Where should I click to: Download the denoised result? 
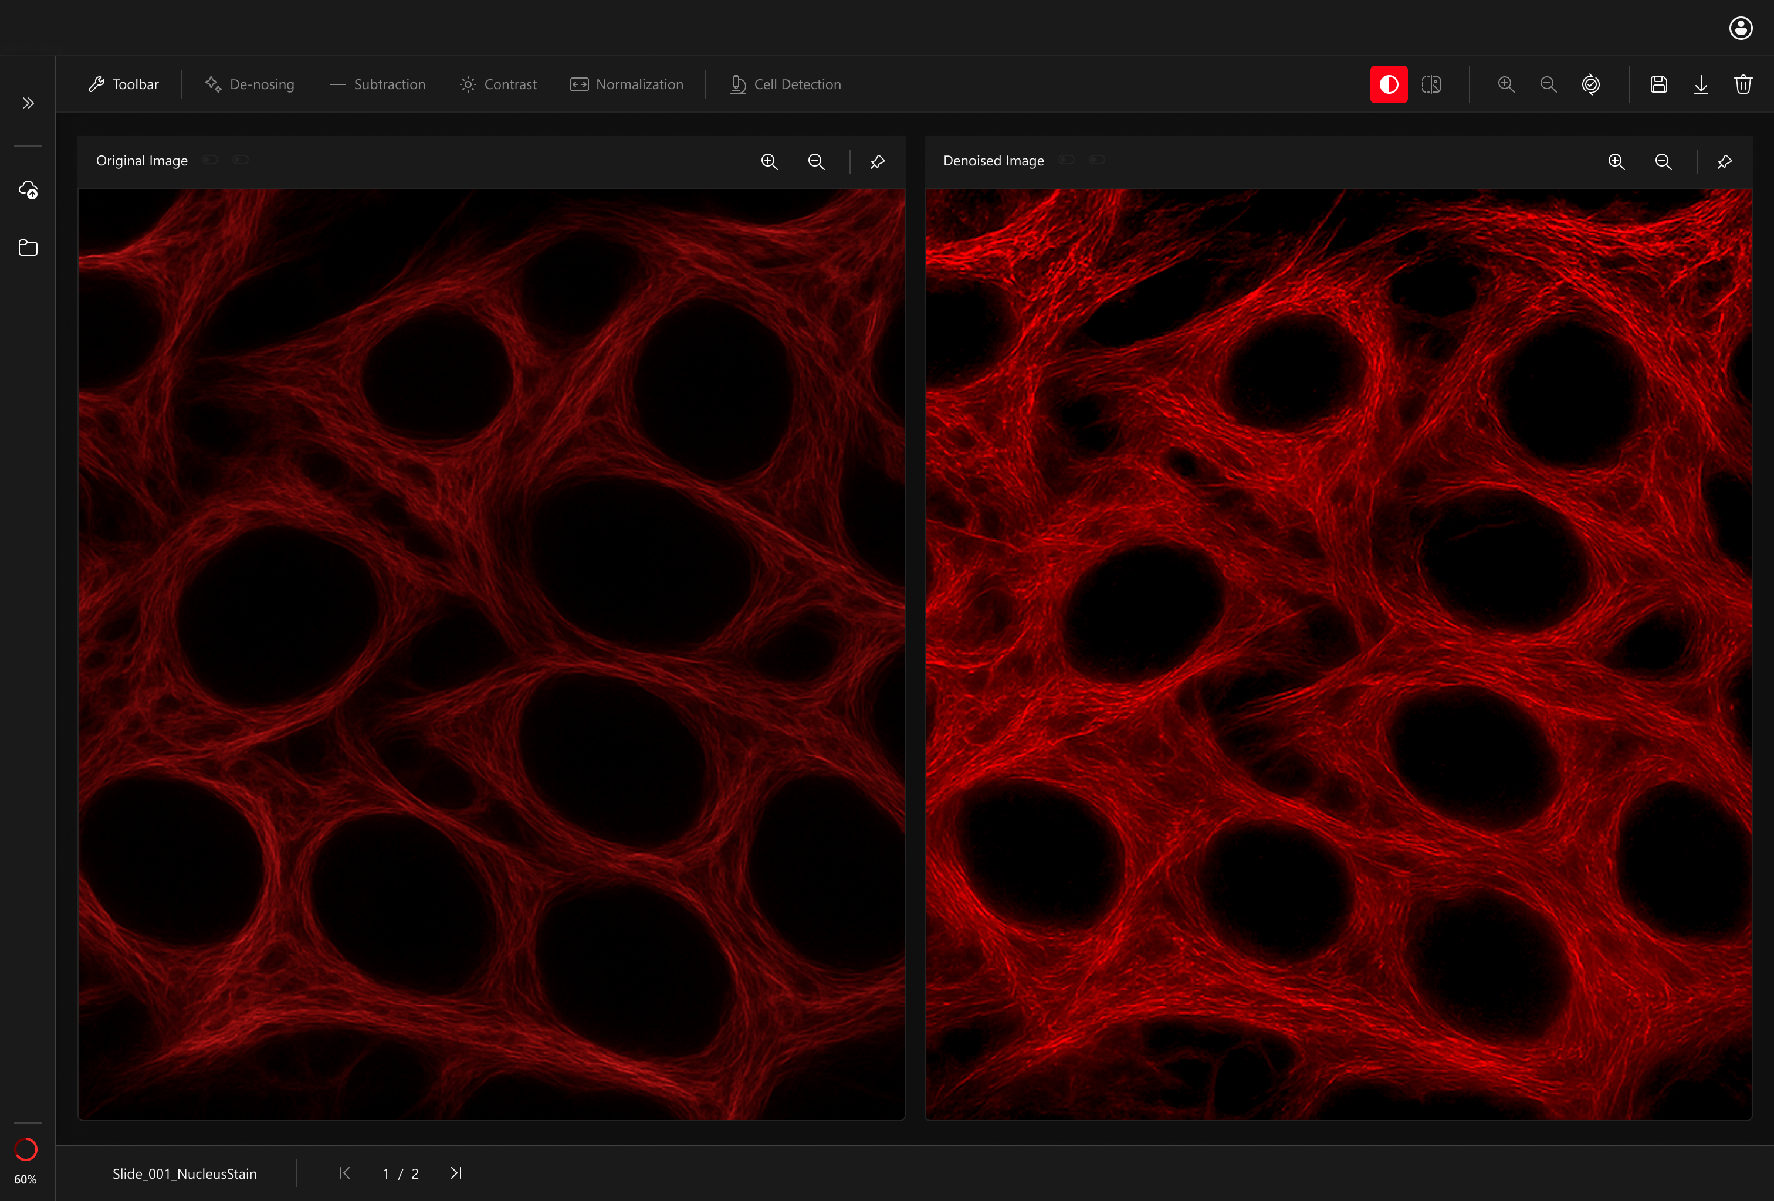1701,84
